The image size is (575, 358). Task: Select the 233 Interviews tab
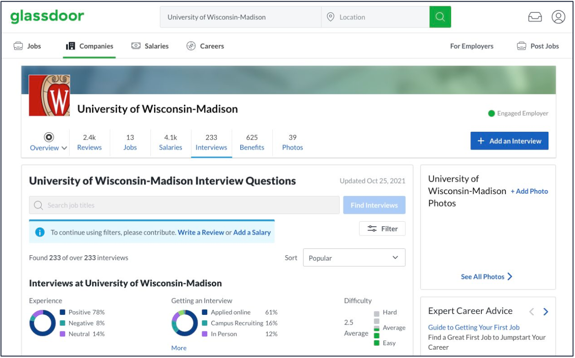211,142
